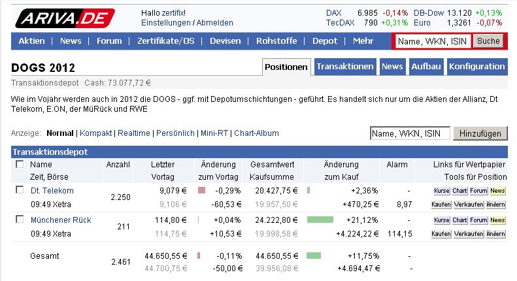Open Forum for Dt. Telekom
The image size is (517, 281).
[478, 191]
